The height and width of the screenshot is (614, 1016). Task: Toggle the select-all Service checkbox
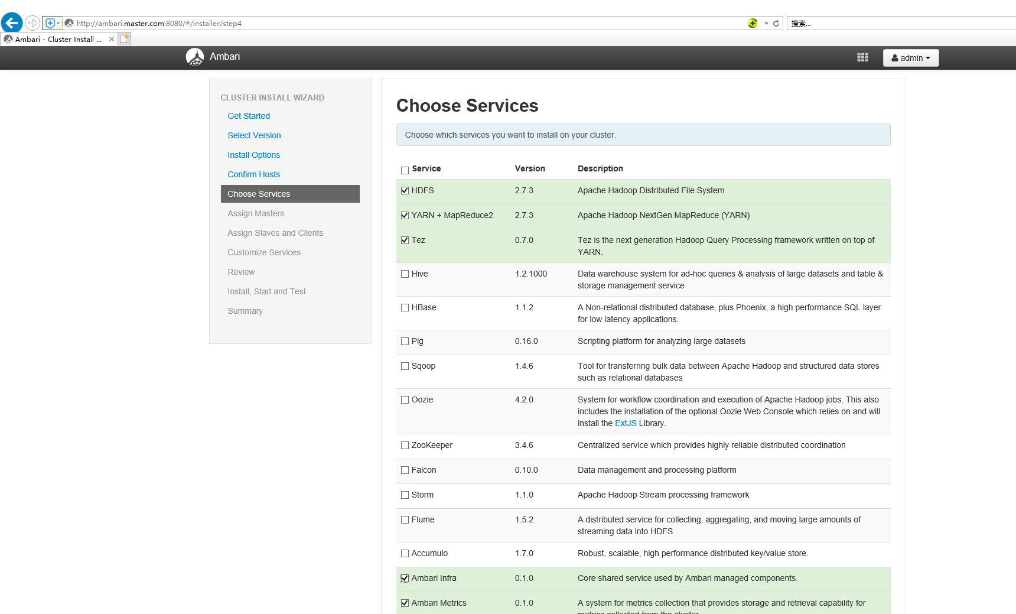click(x=405, y=170)
